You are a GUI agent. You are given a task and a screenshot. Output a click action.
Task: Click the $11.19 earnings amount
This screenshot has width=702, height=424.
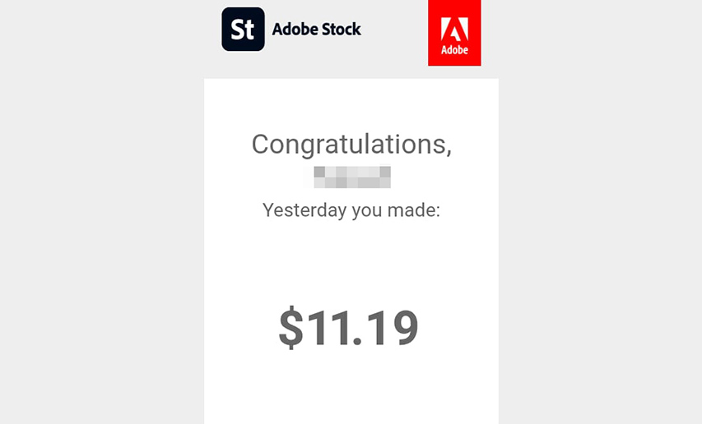point(348,328)
